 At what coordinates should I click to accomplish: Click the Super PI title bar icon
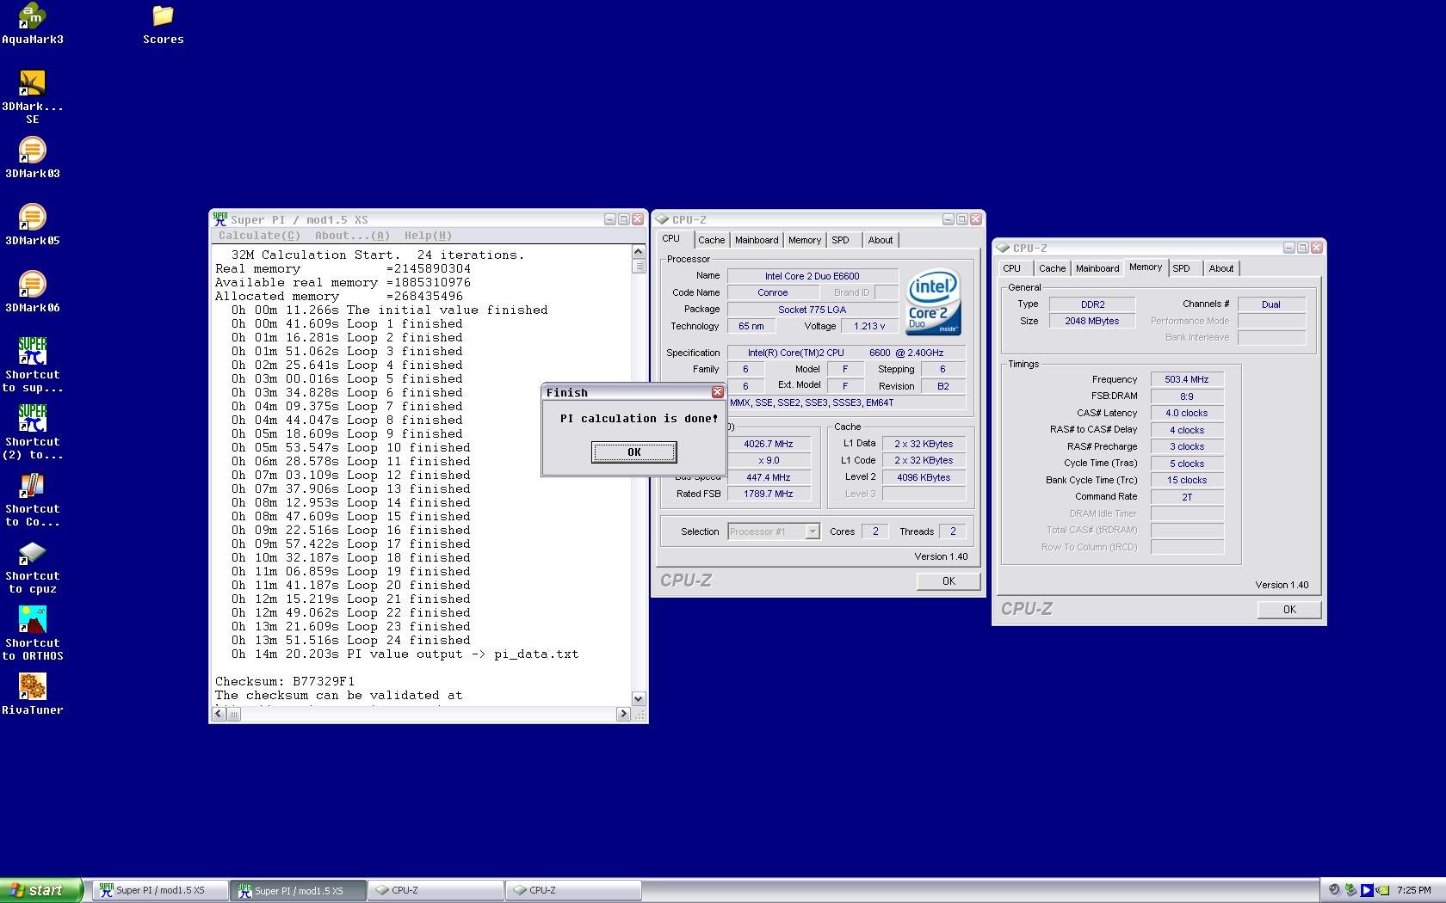pos(220,218)
